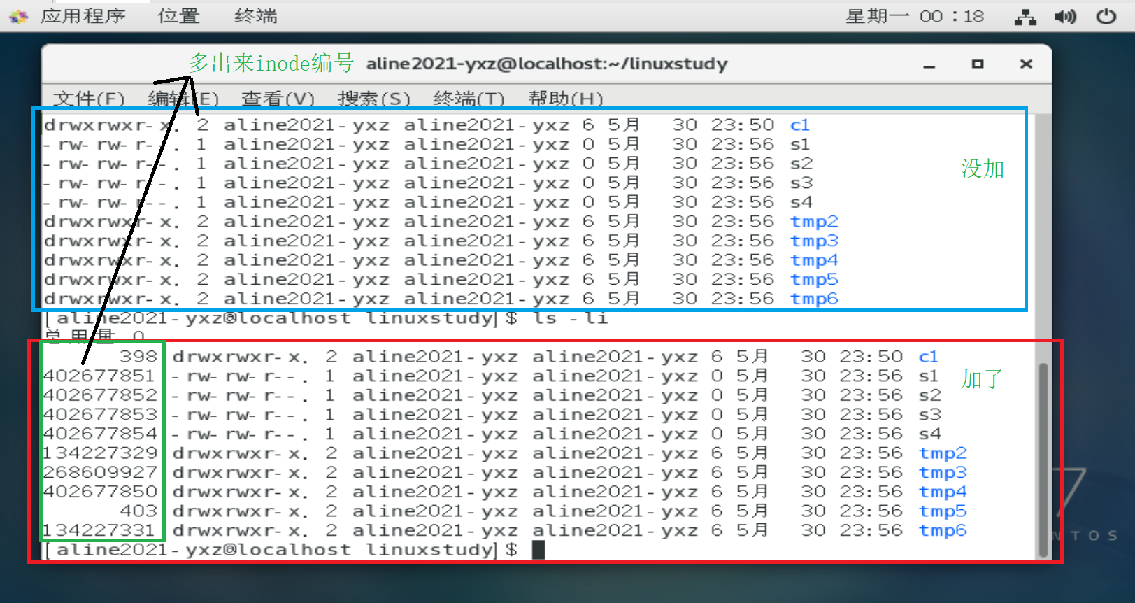
Task: Open the 位置 menu in top panel
Action: (x=178, y=15)
